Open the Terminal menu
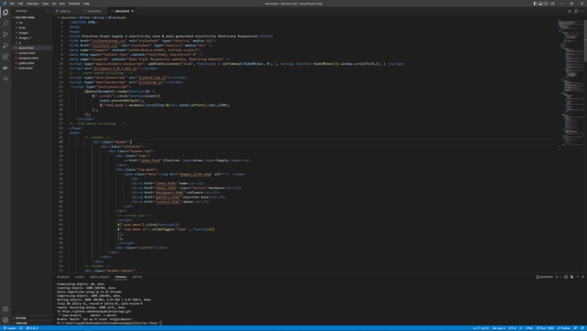Image resolution: width=587 pixels, height=331 pixels. point(74,4)
